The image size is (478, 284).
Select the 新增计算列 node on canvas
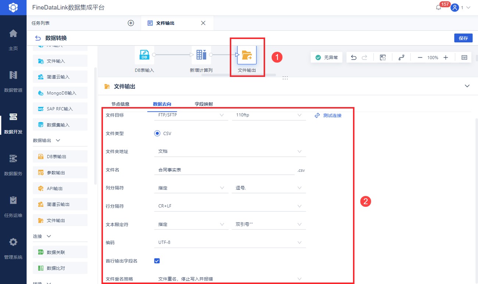tap(201, 55)
